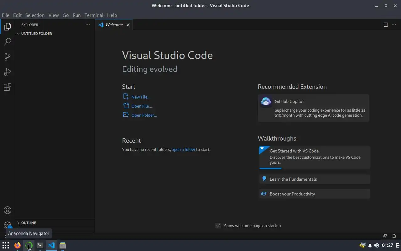Click the system clock showing 01:27
The width and height of the screenshot is (401, 251).
click(x=388, y=245)
